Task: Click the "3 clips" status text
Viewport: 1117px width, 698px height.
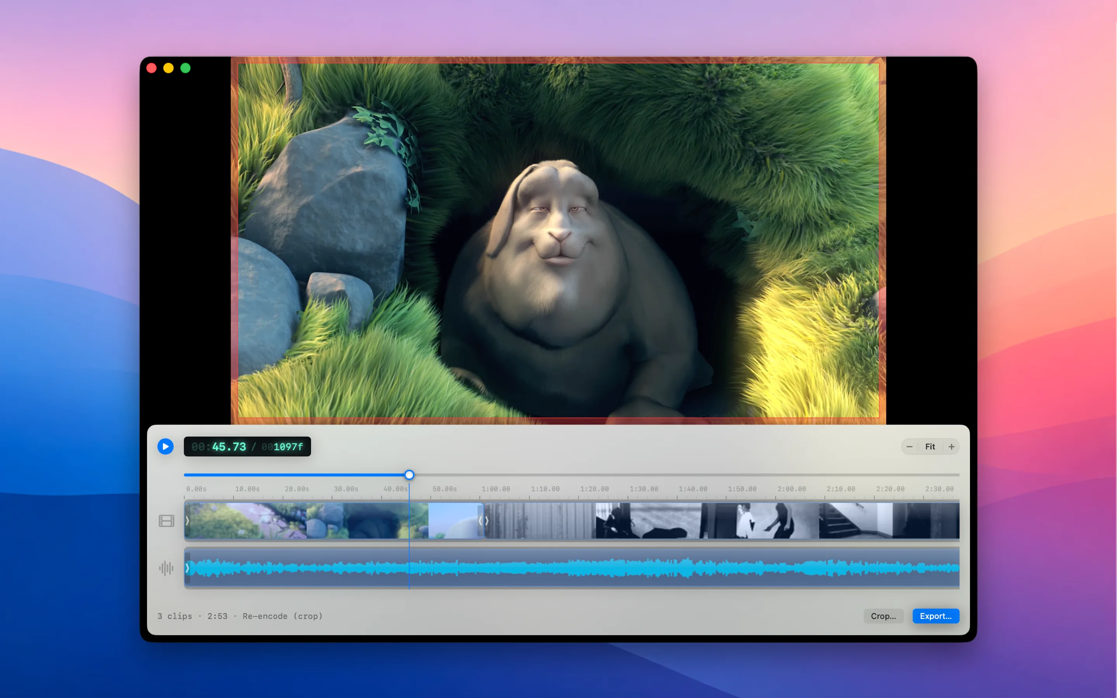Action: (x=175, y=616)
